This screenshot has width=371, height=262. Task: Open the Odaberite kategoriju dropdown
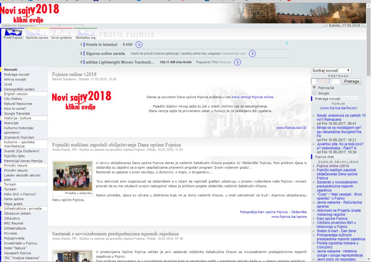pyautogui.click(x=19, y=26)
